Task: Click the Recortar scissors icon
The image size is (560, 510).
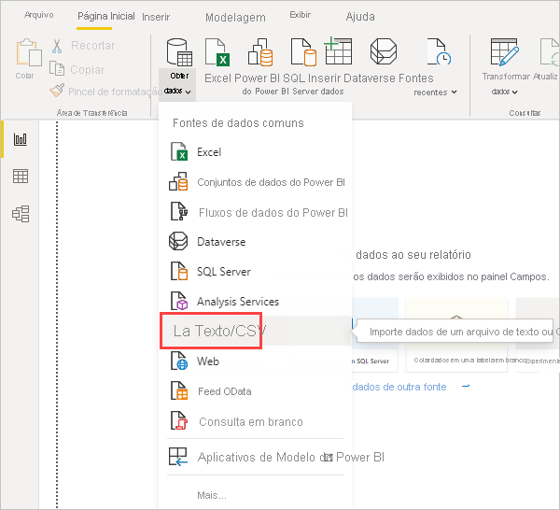Action: click(57, 46)
